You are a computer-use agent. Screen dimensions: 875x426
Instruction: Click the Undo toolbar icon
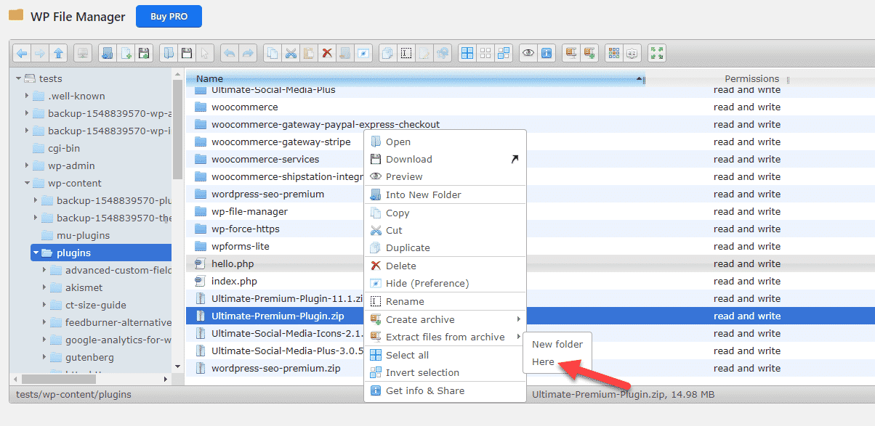click(229, 53)
